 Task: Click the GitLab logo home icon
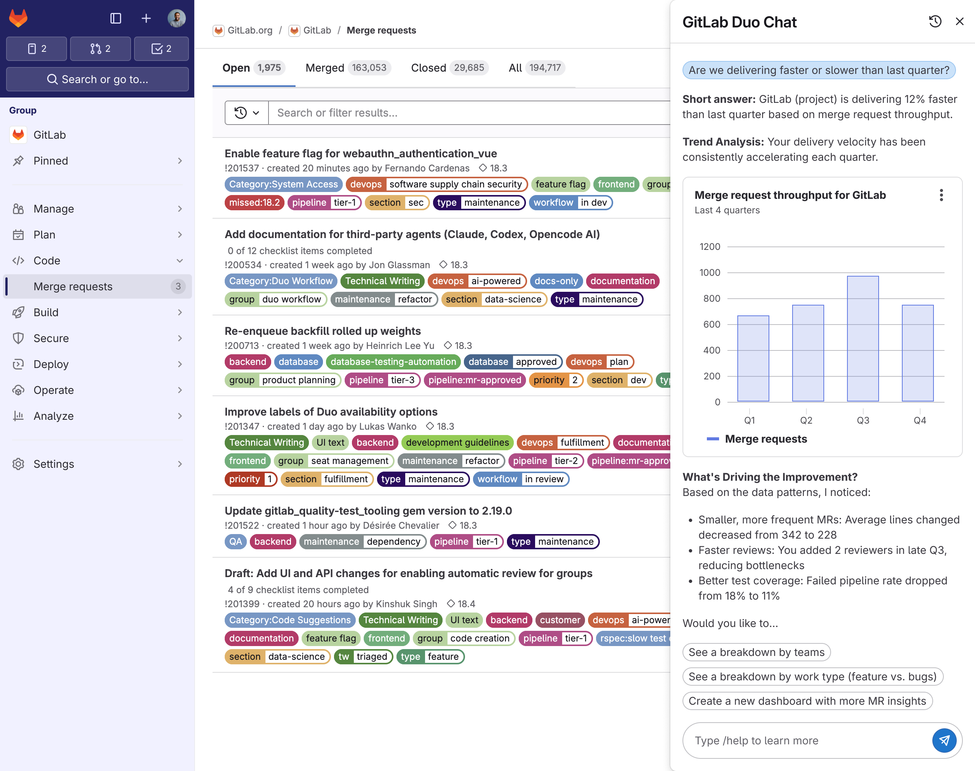click(19, 19)
